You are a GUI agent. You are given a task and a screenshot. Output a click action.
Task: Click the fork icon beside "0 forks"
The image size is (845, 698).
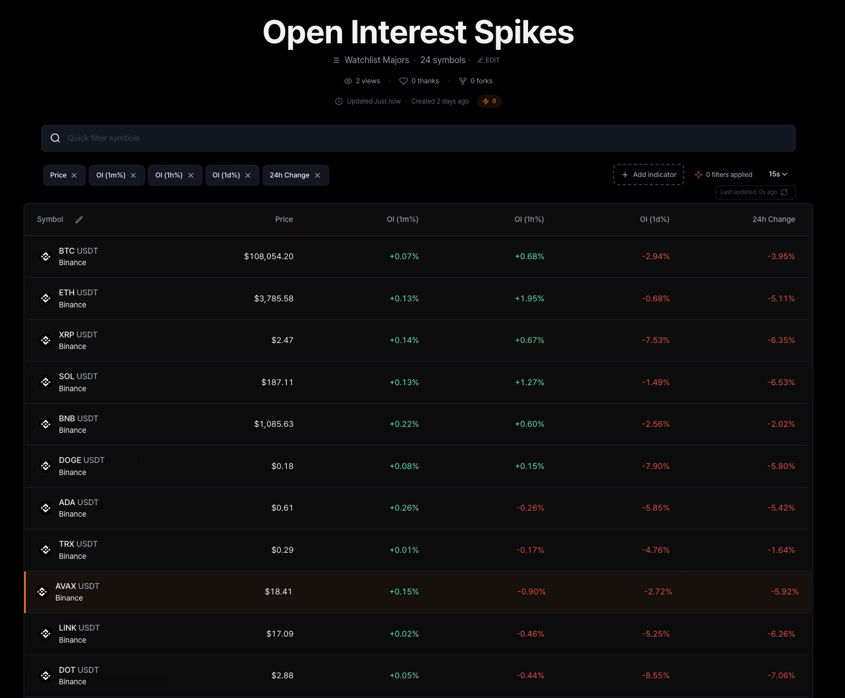462,81
